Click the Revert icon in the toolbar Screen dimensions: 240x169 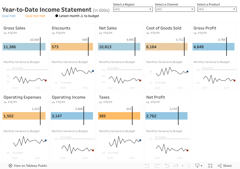167,166
